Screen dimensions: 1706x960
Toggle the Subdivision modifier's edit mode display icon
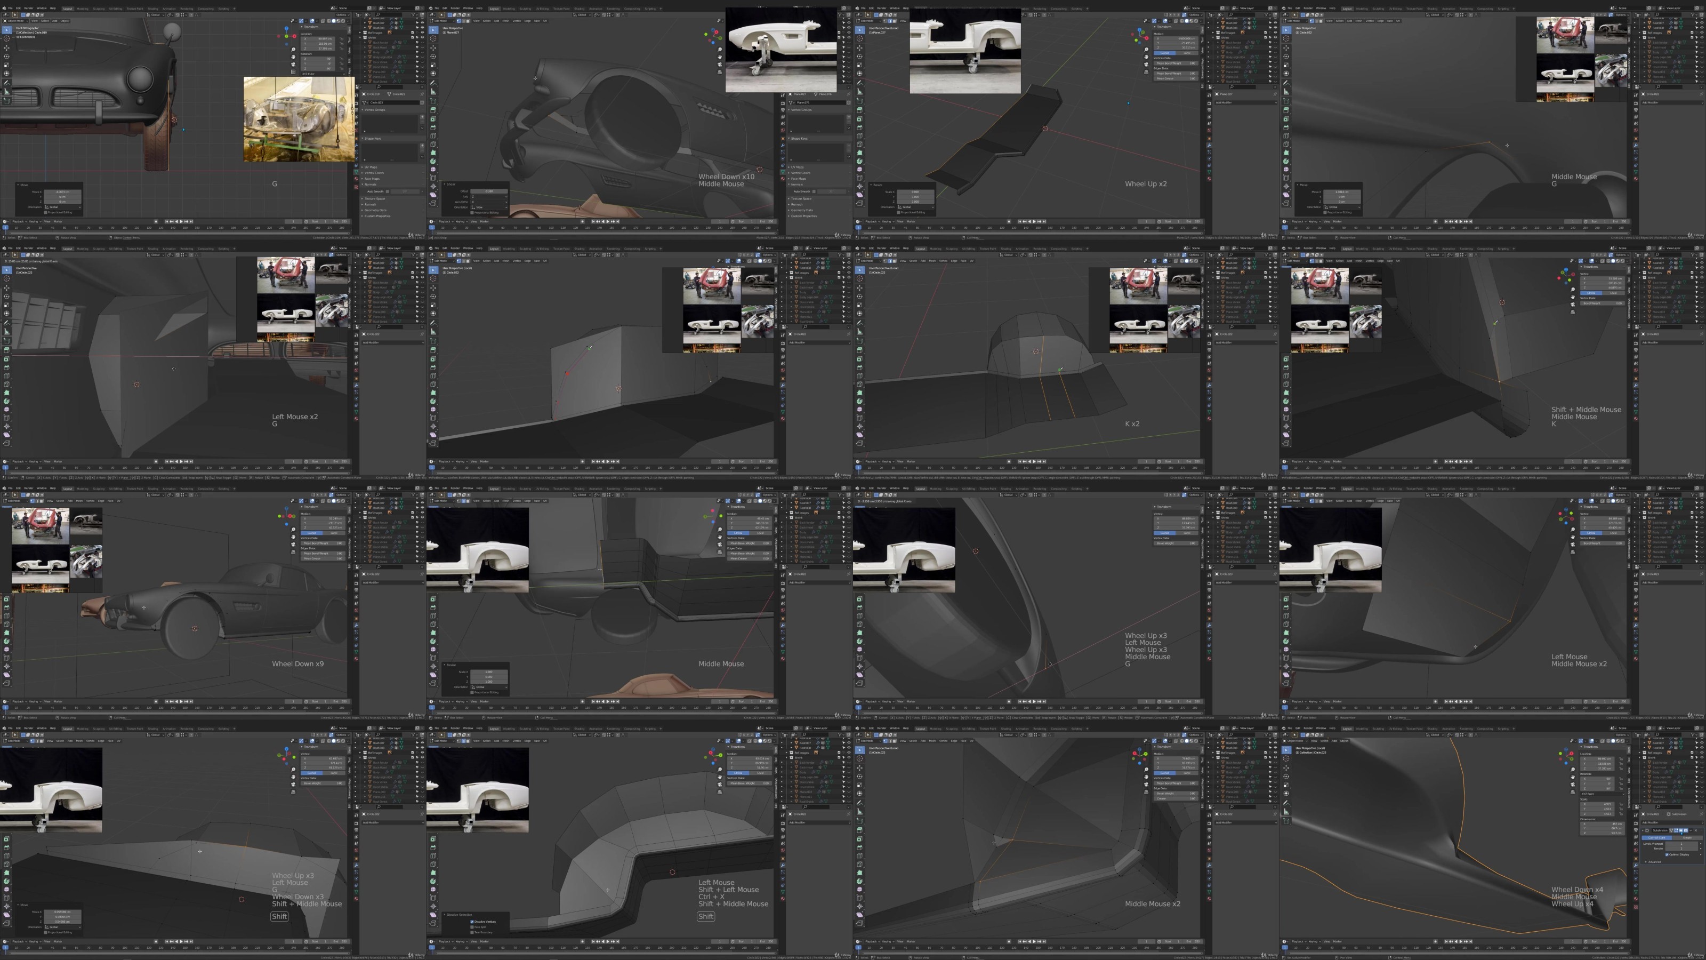click(1677, 831)
